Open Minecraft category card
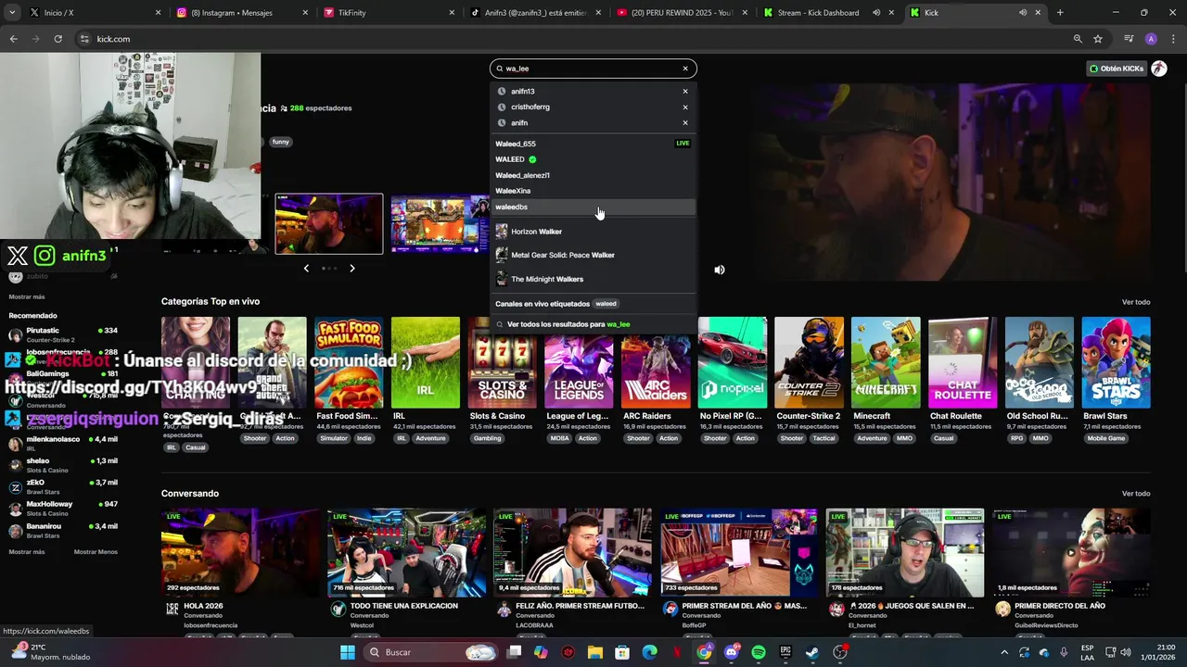The height and width of the screenshot is (667, 1187). pyautogui.click(x=886, y=362)
